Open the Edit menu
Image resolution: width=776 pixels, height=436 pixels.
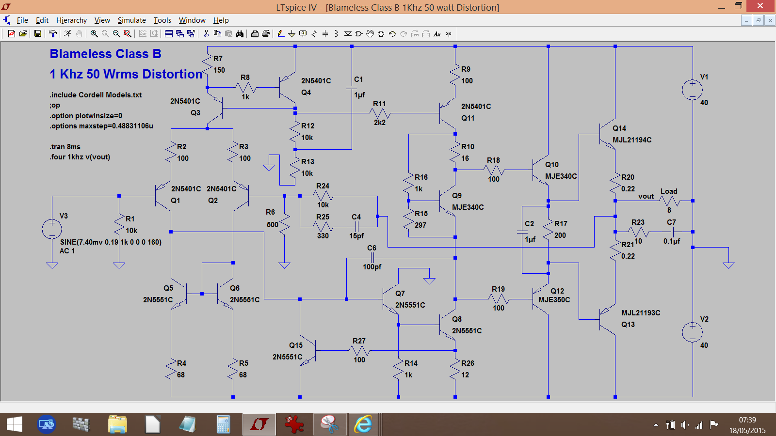tap(42, 20)
